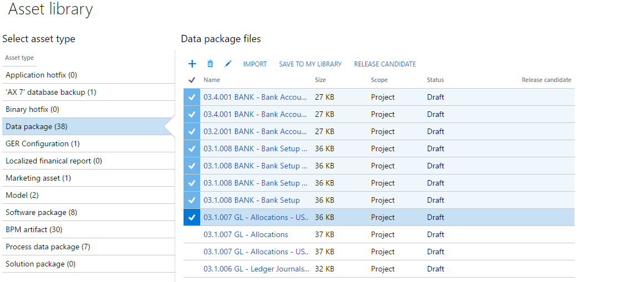Select the Software package (8) asset type
Image resolution: width=631 pixels, height=282 pixels.
(x=42, y=213)
